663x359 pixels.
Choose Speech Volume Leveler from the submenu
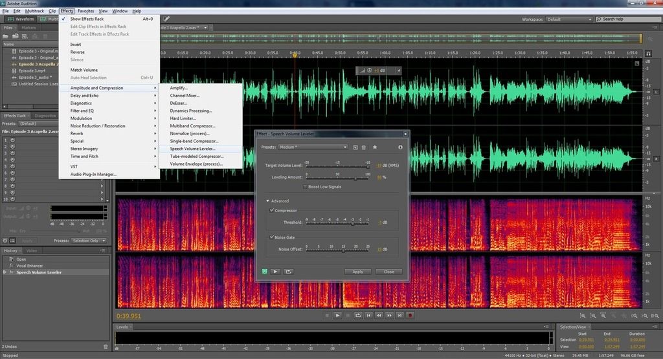(x=201, y=149)
